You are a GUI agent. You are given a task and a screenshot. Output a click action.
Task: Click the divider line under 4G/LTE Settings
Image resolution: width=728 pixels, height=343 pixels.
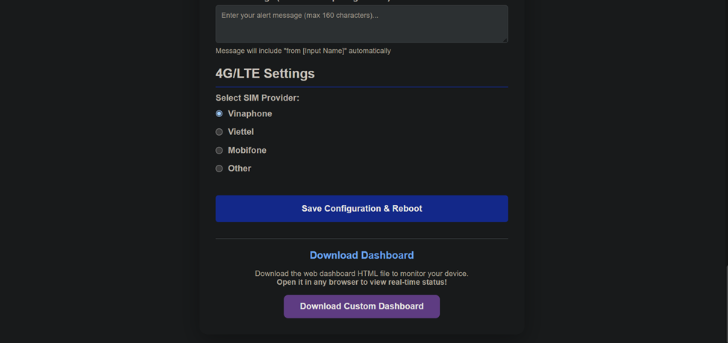point(361,87)
